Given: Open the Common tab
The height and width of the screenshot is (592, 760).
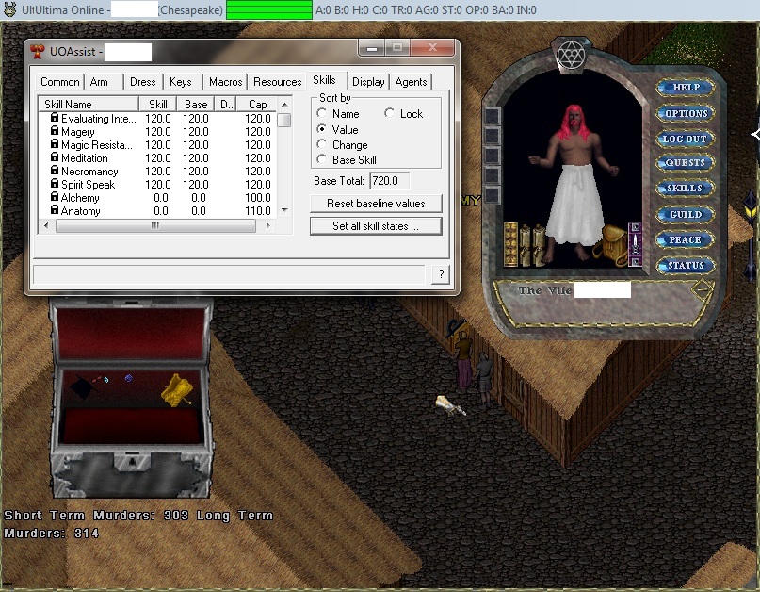Looking at the screenshot, I should click(x=60, y=81).
